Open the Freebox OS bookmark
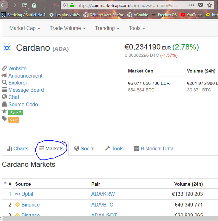This screenshot has height=221, width=218. point(164,15)
